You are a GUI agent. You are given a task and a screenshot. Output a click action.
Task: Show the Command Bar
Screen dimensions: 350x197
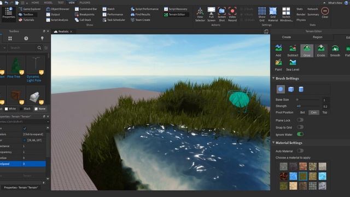tap(86, 9)
